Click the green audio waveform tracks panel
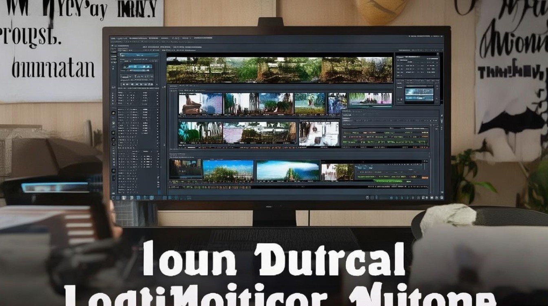The height and width of the screenshot is (306, 548). 385,137
